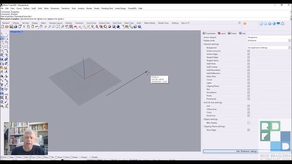Viewport: 292px width, 164px height.
Task: Select the Pan hand tool
Action: [41, 27]
